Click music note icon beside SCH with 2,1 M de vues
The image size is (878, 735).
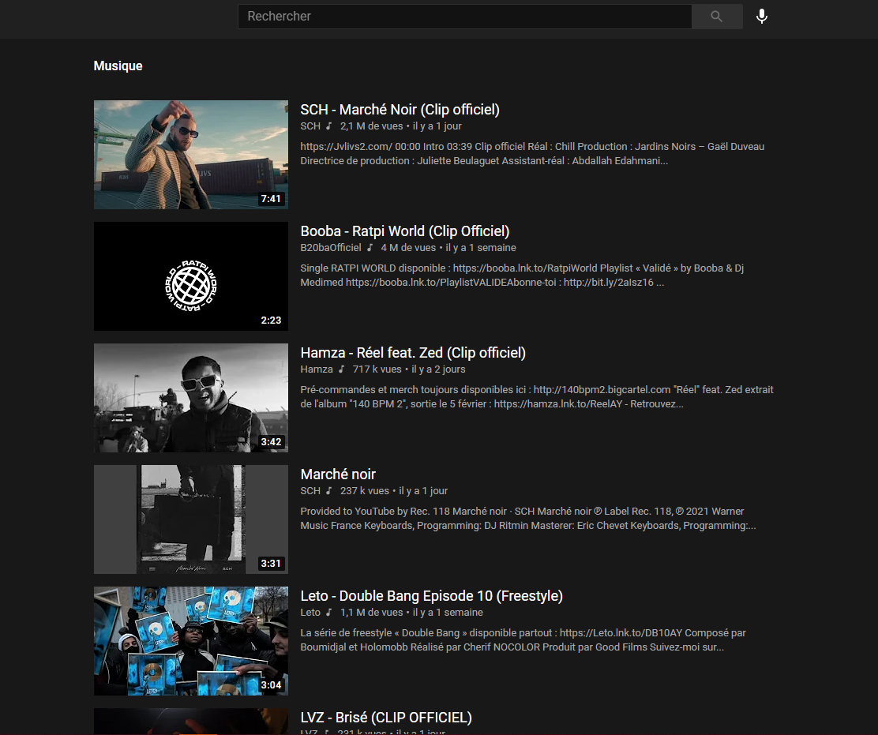pyautogui.click(x=329, y=126)
